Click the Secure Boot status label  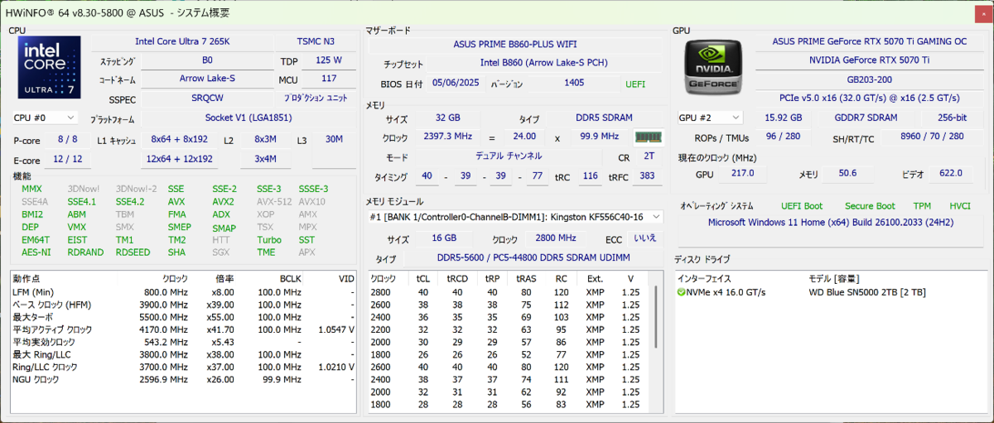point(870,206)
